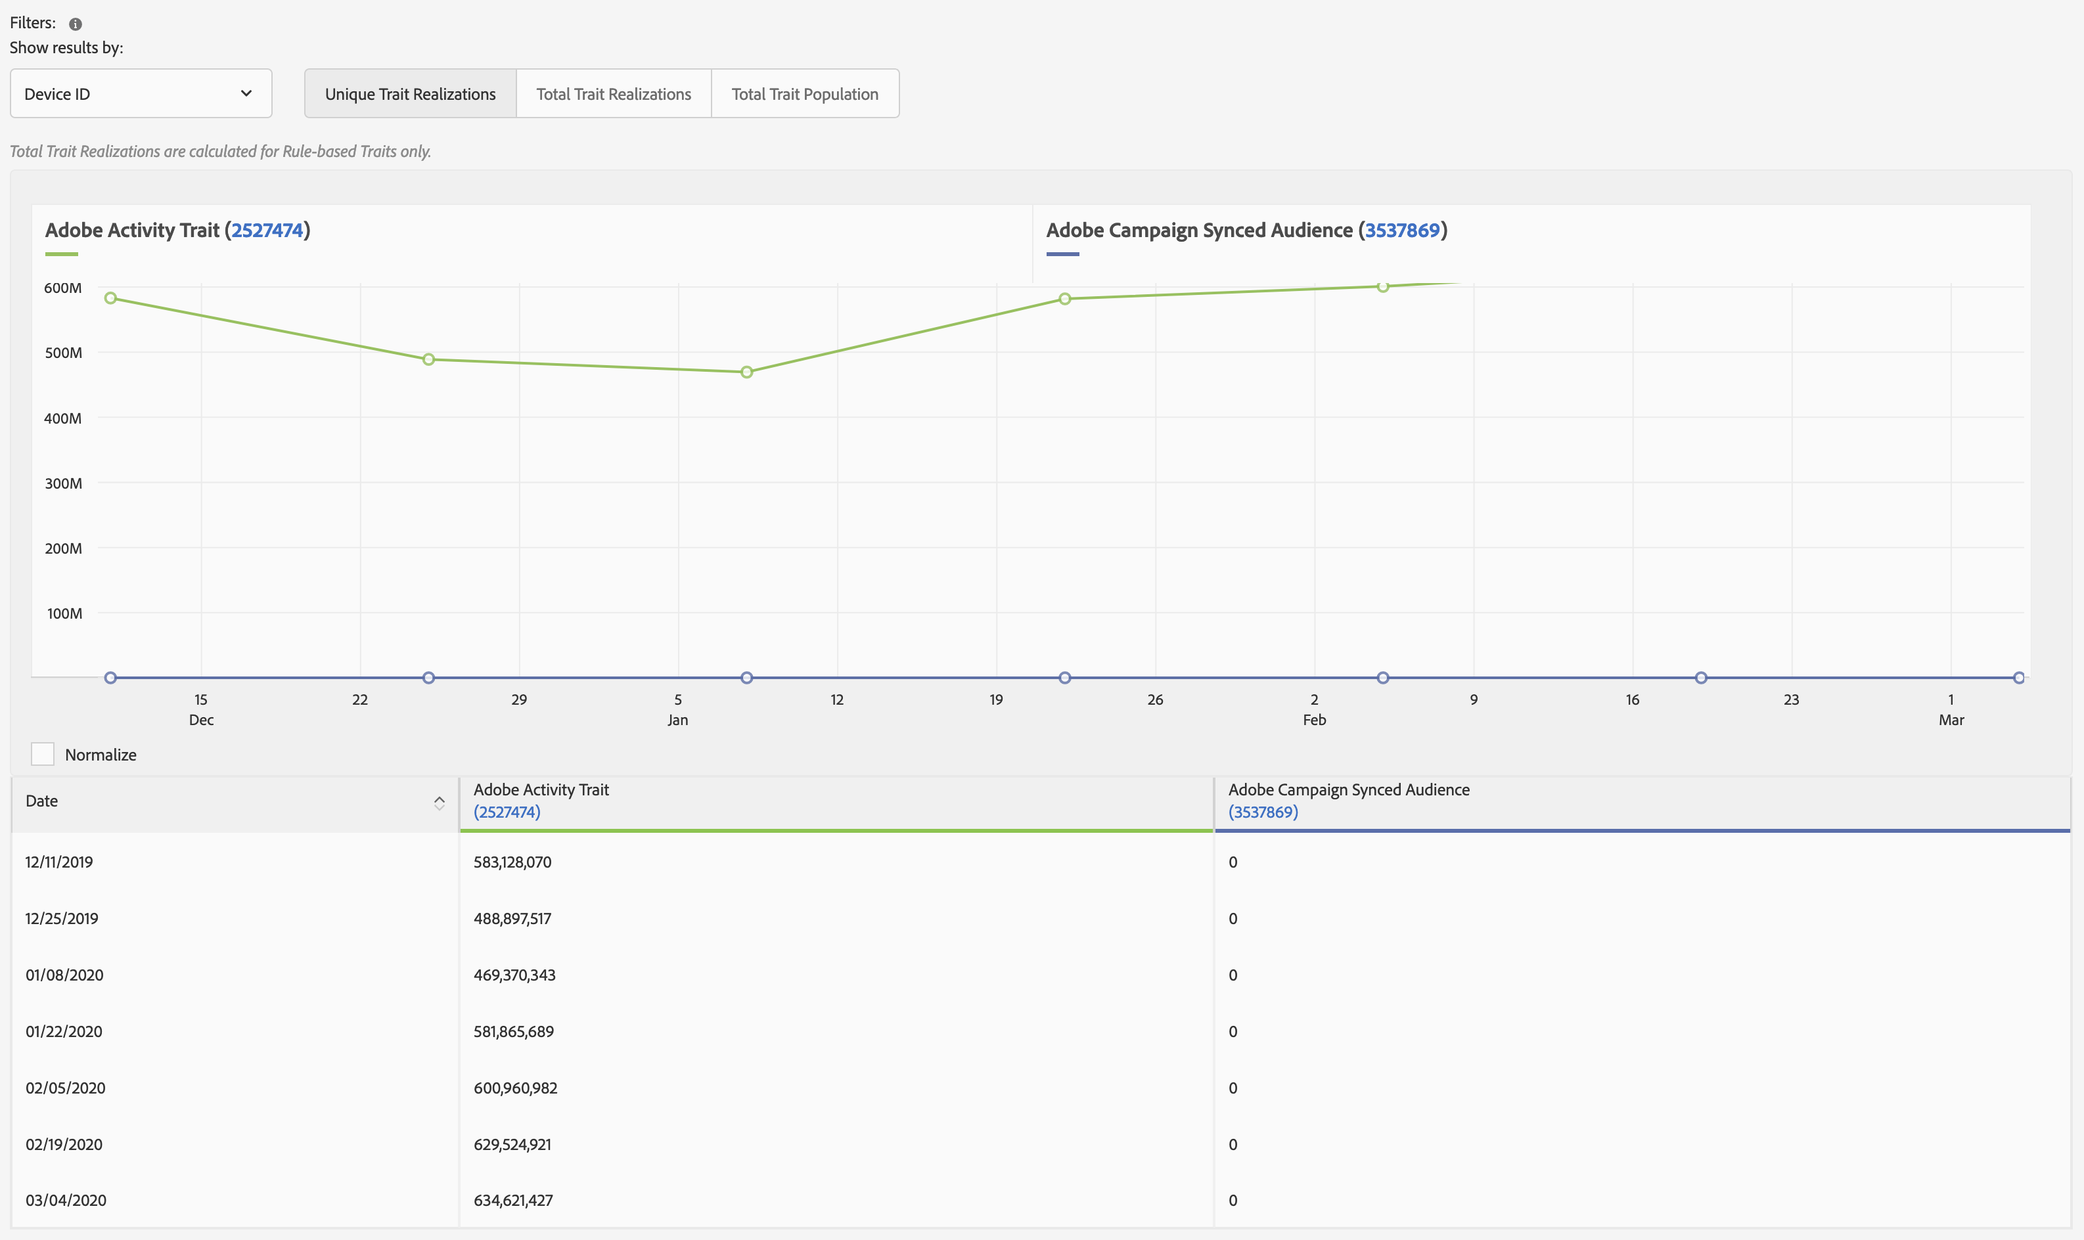Click the last blue data point near Mar

click(2018, 678)
